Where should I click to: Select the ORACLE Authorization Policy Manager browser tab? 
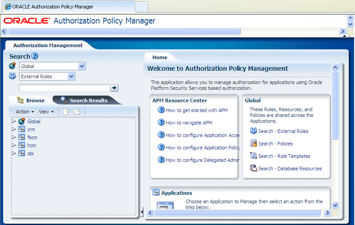[69, 7]
